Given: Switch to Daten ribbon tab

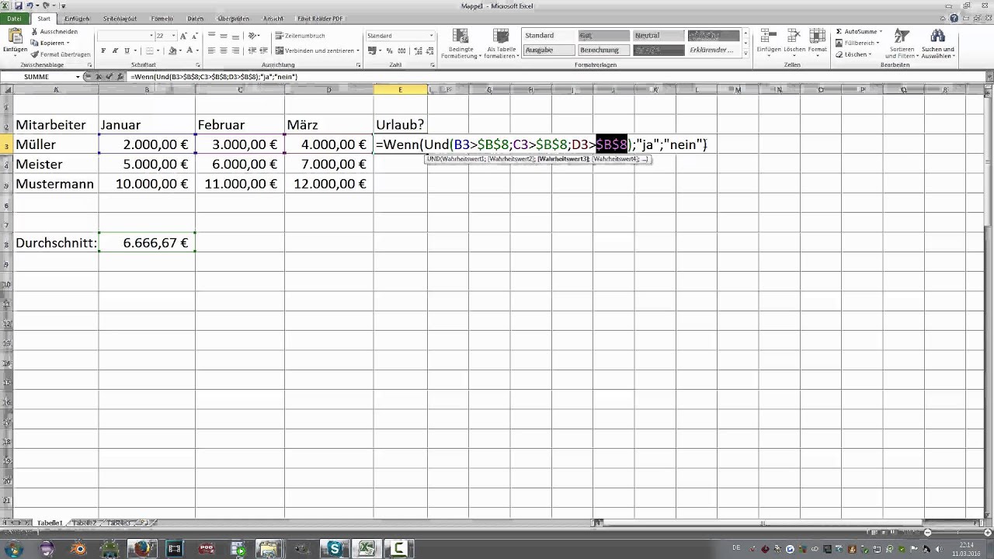Looking at the screenshot, I should (196, 19).
